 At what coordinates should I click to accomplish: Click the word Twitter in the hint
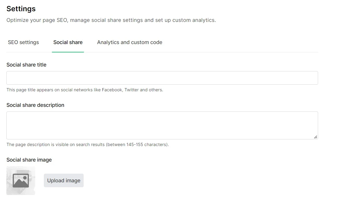tap(132, 90)
